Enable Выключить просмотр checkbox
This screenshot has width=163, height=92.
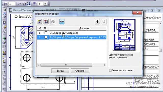pos(110,70)
